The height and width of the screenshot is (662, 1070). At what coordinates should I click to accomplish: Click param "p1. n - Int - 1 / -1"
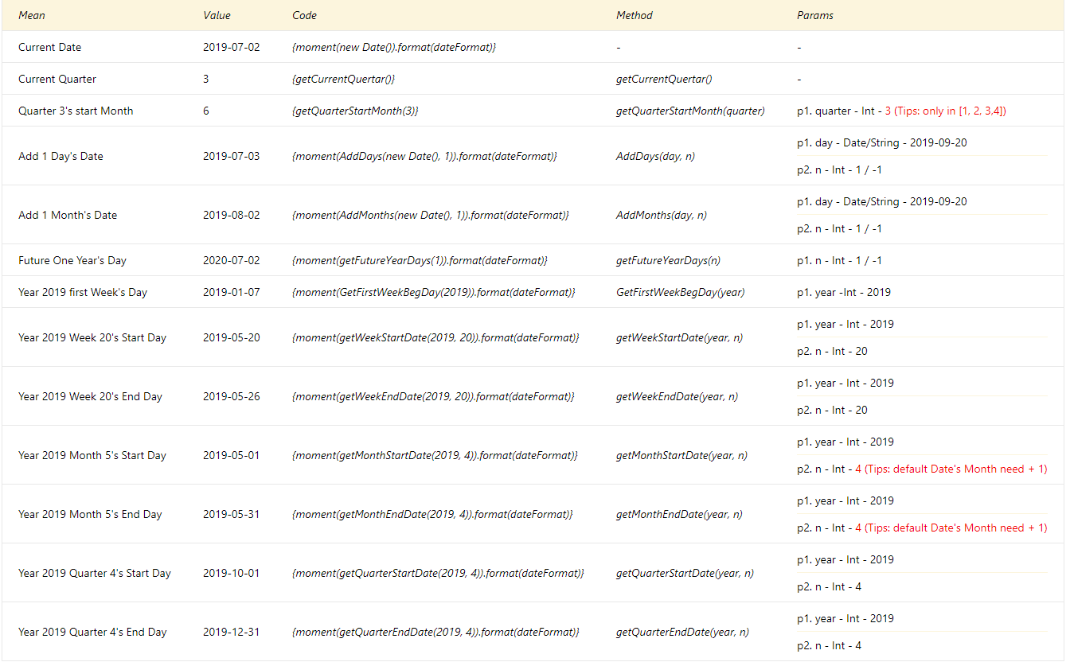[839, 260]
